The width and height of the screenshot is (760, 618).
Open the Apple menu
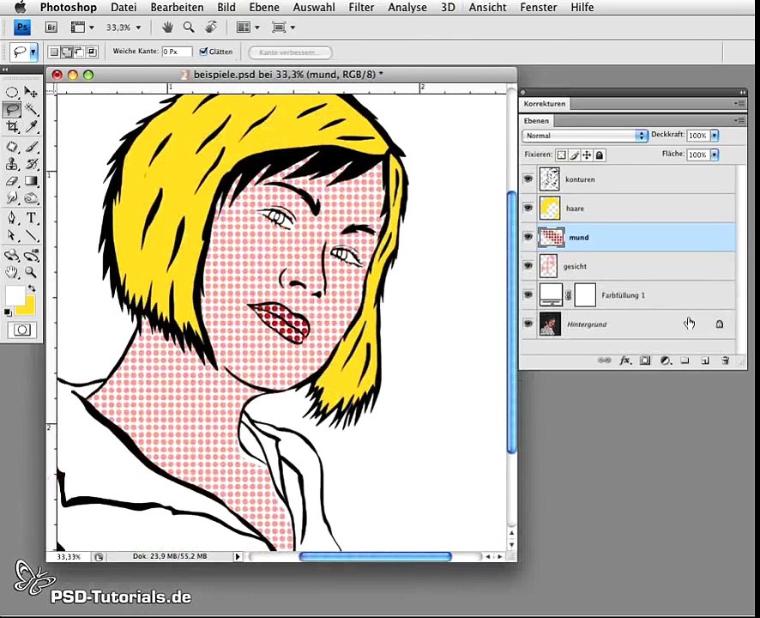point(20,7)
